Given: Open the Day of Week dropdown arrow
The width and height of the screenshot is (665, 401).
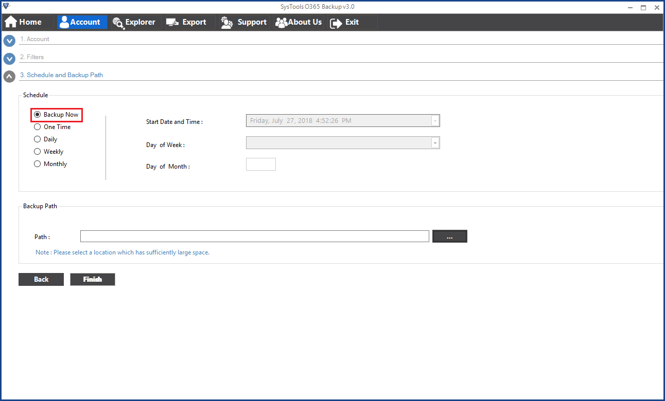Looking at the screenshot, I should pyautogui.click(x=435, y=143).
